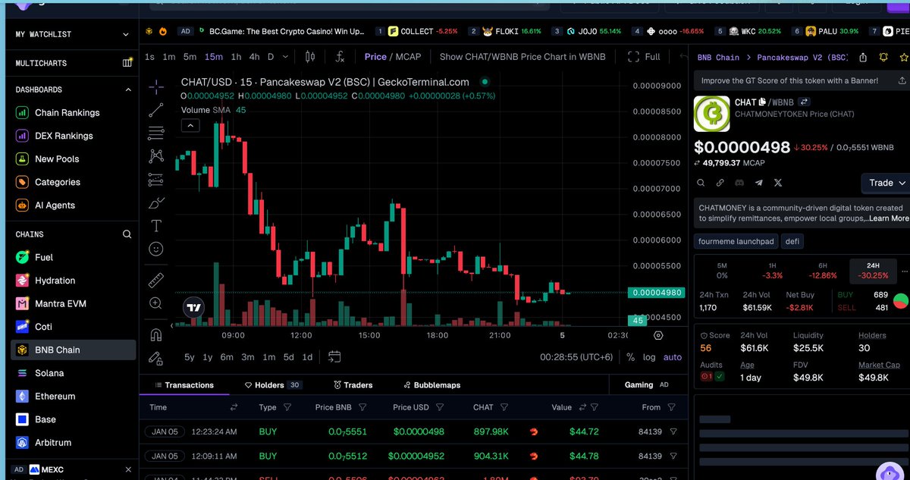Open chart settings gear icon
Viewport: 910px width, 480px height.
[x=658, y=335]
